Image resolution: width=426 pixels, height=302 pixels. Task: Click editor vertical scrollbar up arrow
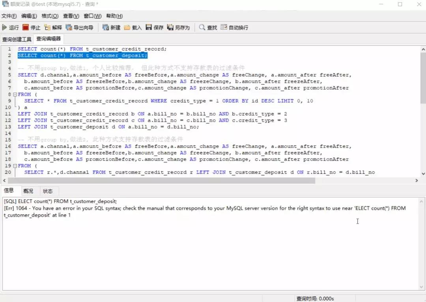coord(423,49)
